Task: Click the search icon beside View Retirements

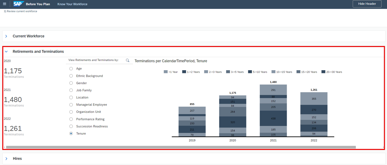Action: [128, 60]
